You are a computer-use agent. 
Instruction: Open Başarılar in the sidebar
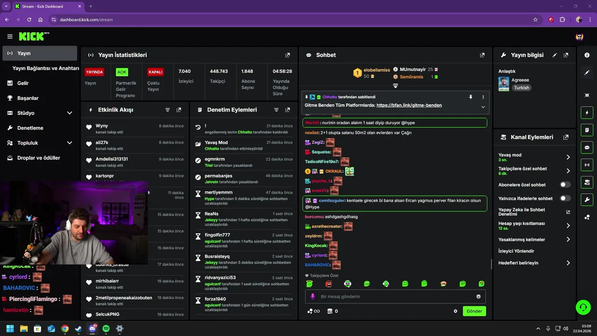[x=40, y=98]
